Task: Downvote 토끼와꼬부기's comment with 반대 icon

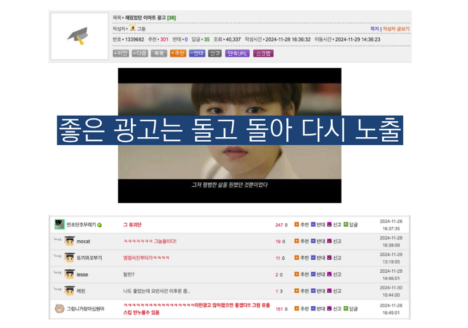Action: click(313, 257)
